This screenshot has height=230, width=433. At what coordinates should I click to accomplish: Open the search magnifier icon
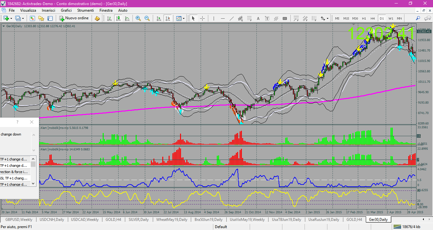418,18
